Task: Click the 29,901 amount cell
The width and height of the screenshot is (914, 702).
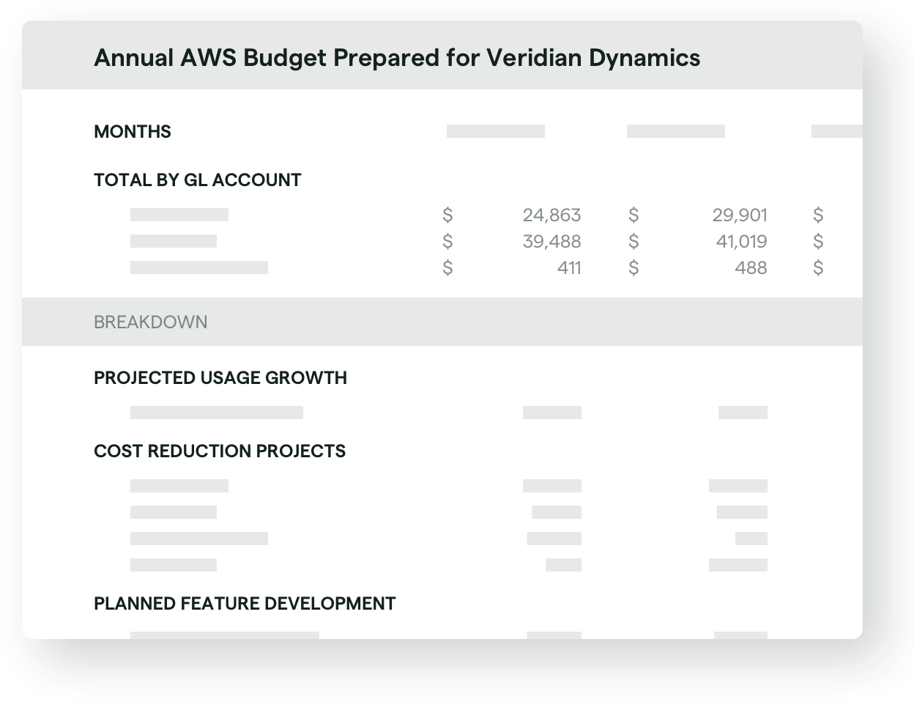Action: point(740,215)
